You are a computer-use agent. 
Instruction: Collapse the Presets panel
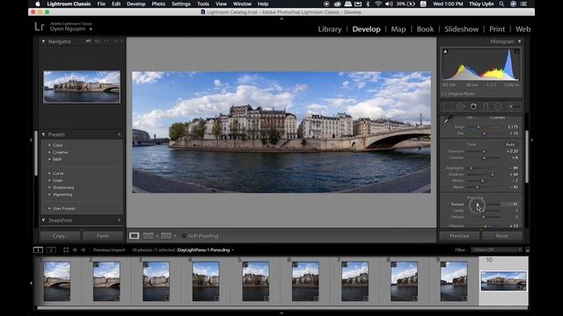pos(43,134)
